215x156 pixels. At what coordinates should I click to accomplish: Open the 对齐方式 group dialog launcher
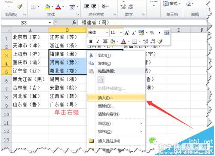point(114,14)
